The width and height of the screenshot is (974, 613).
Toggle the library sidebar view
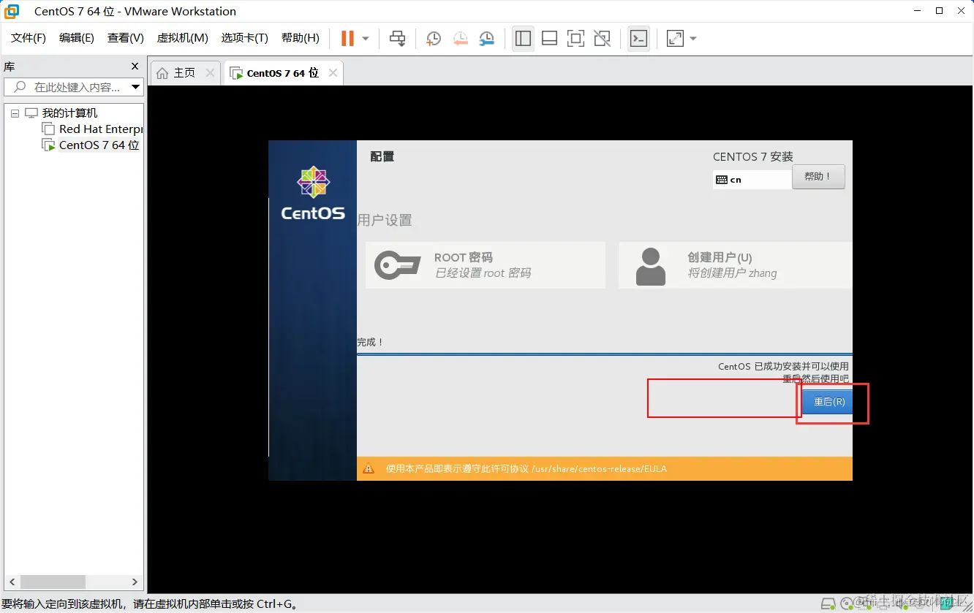click(523, 38)
